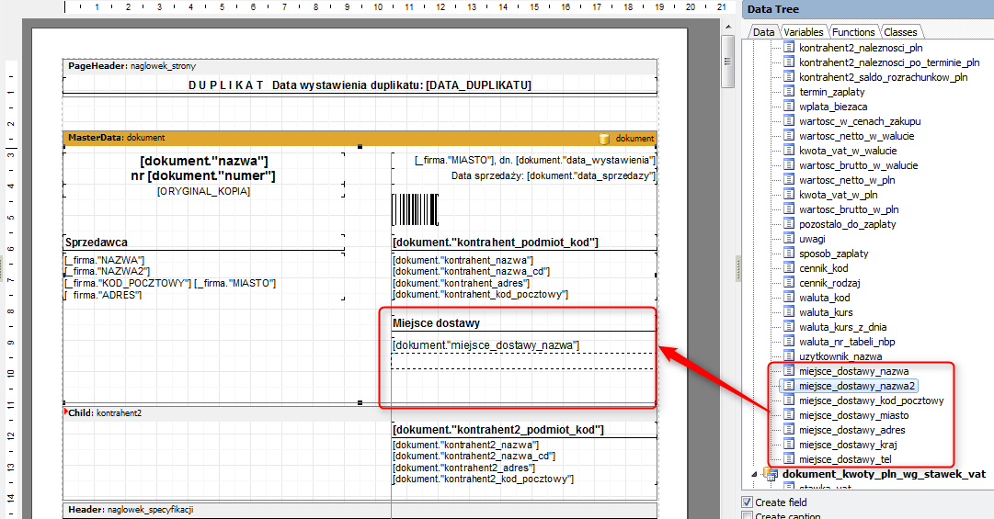This screenshot has height=519, width=994.
Task: Click the field icon beside termin_zaplaty
Action: [788, 92]
